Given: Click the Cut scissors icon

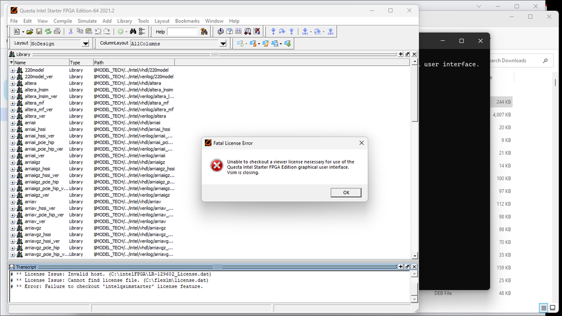Looking at the screenshot, I should [71, 31].
